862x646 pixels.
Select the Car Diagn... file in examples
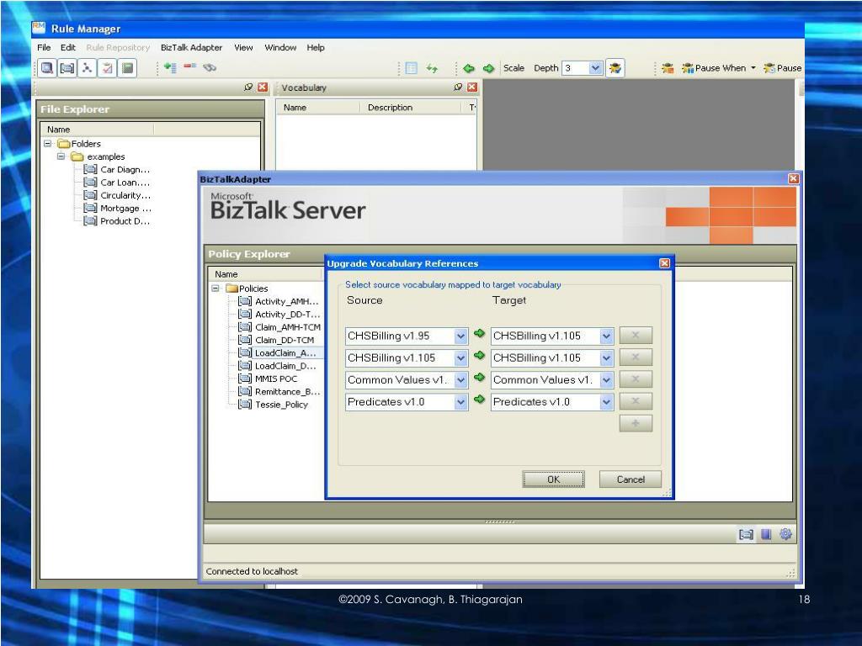coord(116,169)
